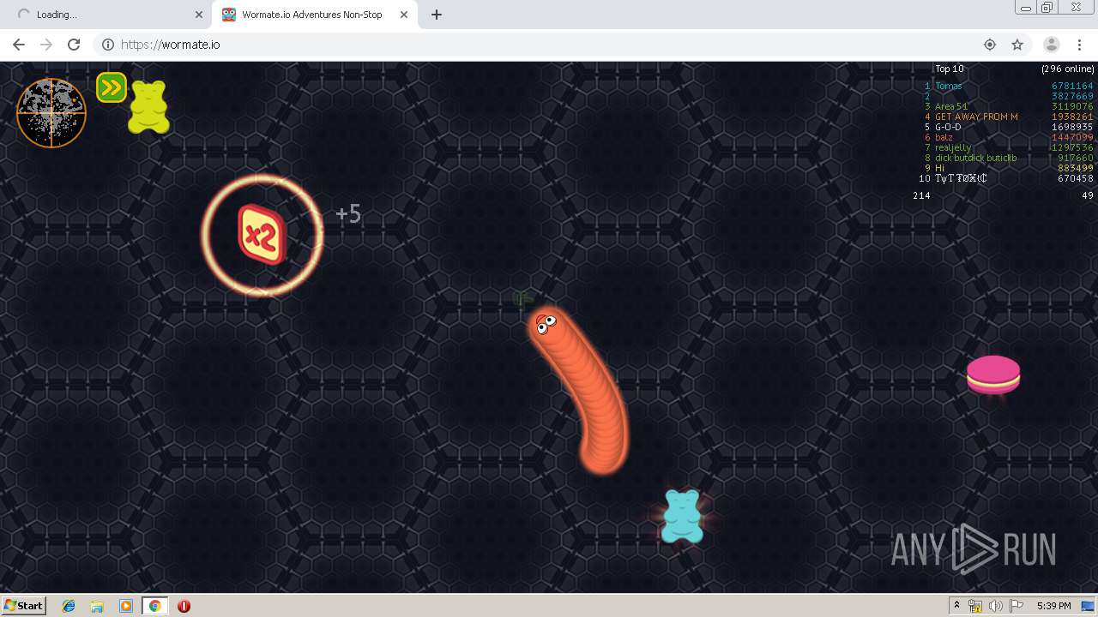Screen dimensions: 1098x617
Task: Switch to the Loading tab
Action: pyautogui.click(x=108, y=15)
